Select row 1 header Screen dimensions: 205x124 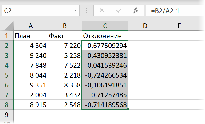point(7,36)
